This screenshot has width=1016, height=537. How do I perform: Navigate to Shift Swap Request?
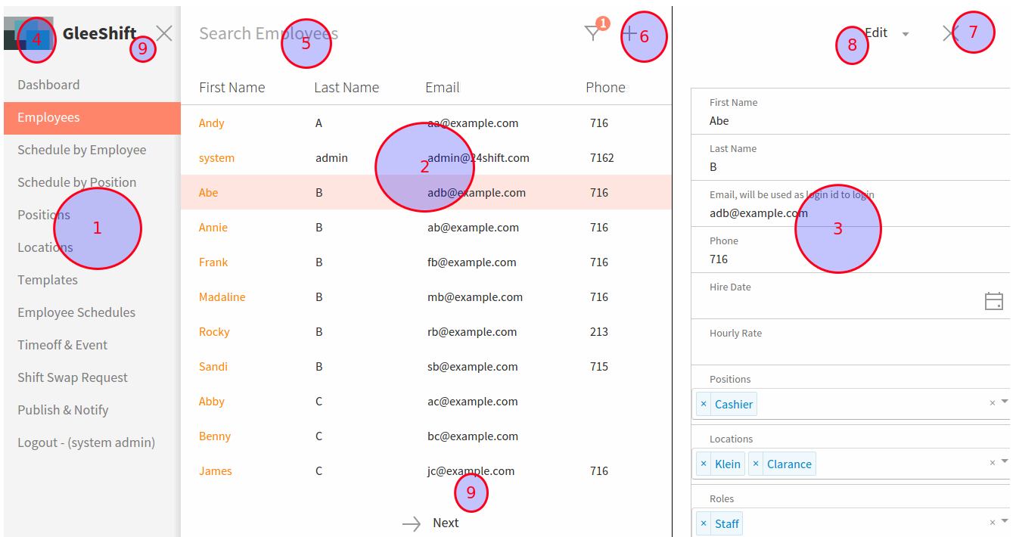pyautogui.click(x=73, y=377)
